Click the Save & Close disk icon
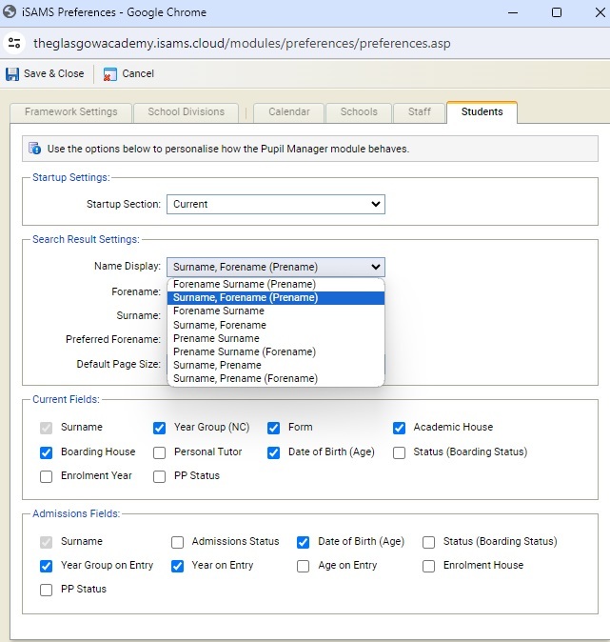The image size is (610, 642). point(12,74)
